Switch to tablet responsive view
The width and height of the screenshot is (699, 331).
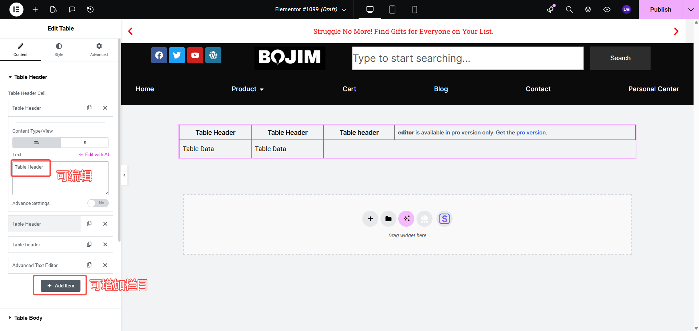coord(392,9)
